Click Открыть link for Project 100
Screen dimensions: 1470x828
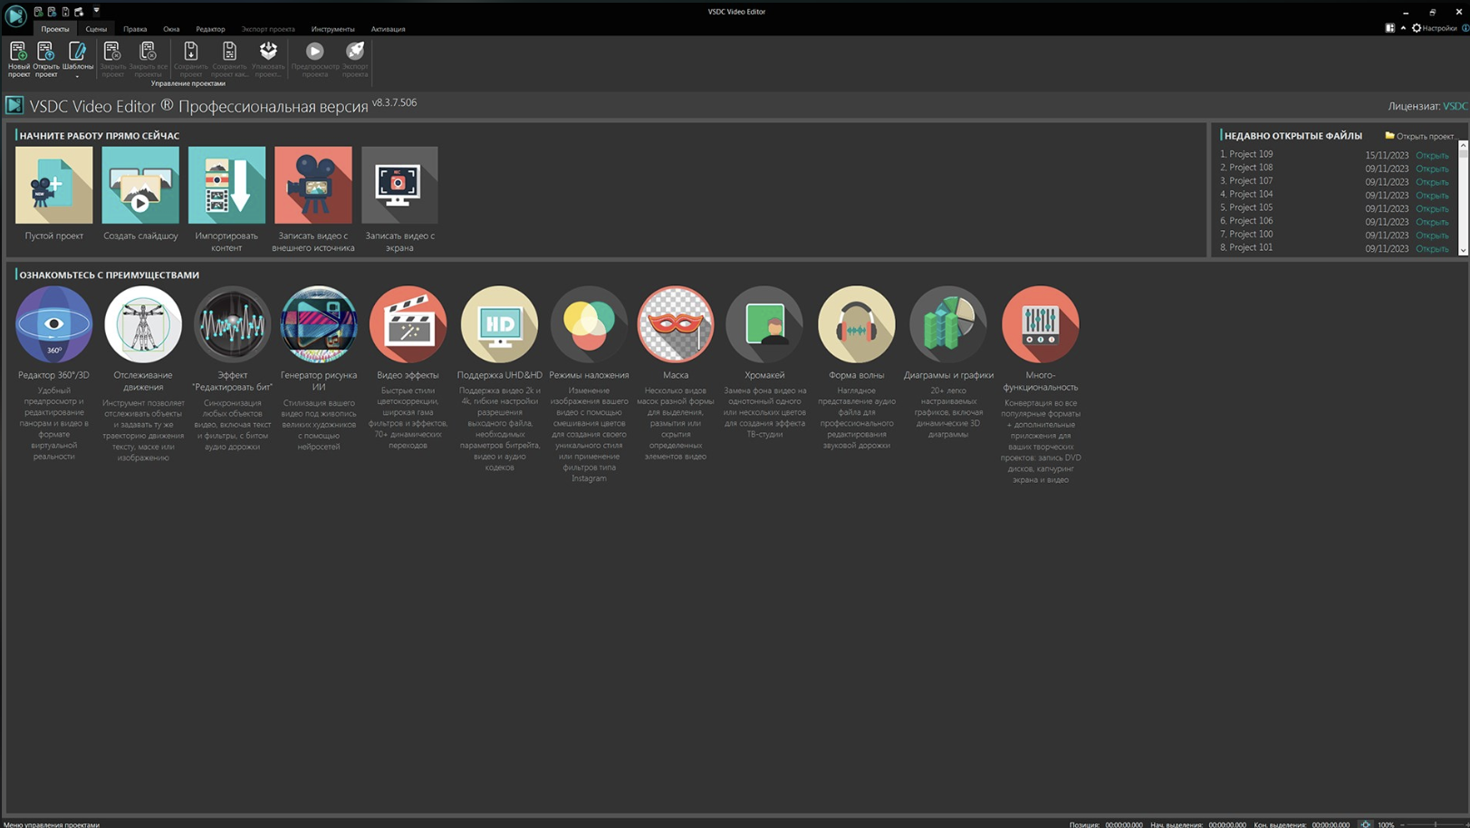(1432, 236)
